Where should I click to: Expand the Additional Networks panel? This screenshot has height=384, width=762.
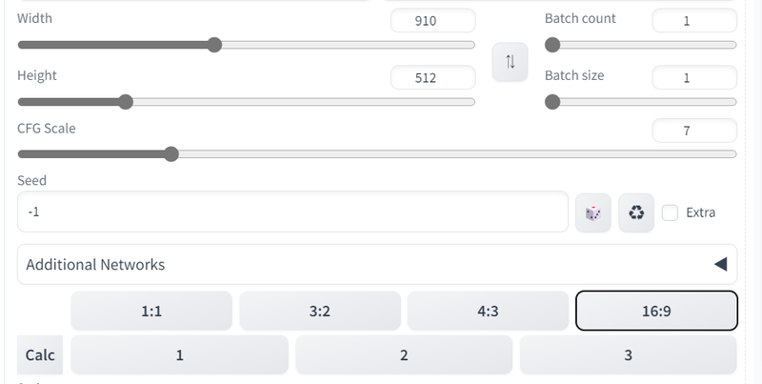(377, 265)
